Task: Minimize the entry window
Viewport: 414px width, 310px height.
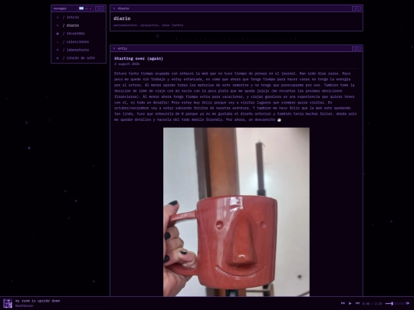Action: (x=353, y=48)
